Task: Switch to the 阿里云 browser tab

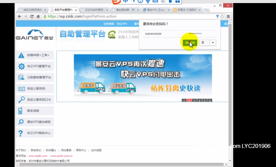Action: point(187,10)
